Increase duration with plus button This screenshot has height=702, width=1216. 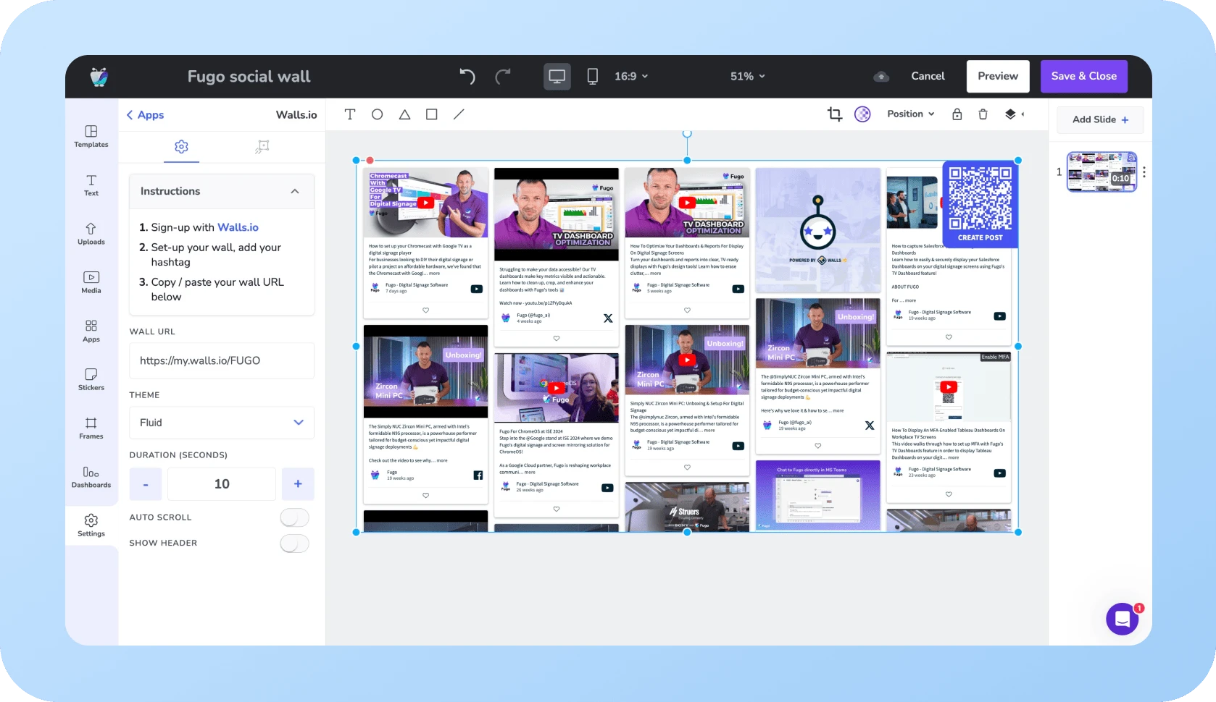(297, 483)
